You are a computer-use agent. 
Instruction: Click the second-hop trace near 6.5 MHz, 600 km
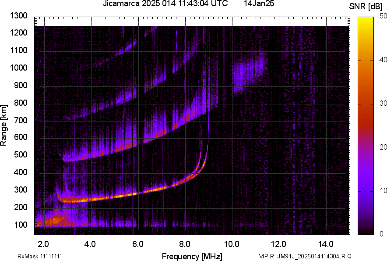coord(155,136)
